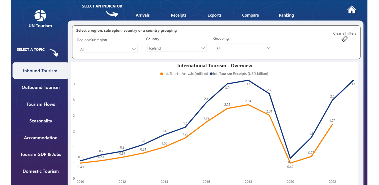The height and width of the screenshot is (185, 379).
Task: Open the Grouping dropdown
Action: coord(243,48)
